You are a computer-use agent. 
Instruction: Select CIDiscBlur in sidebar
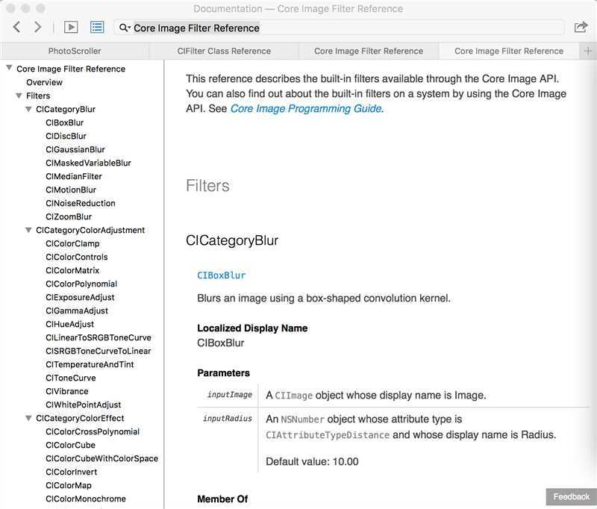[x=66, y=136]
